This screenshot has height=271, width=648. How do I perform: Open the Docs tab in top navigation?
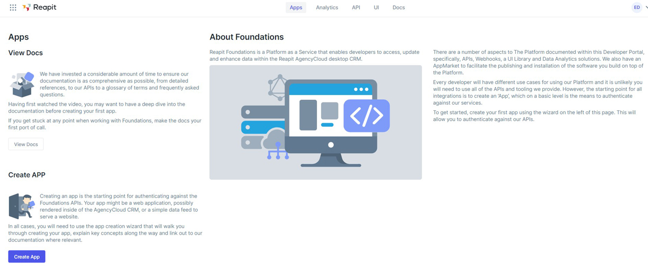click(398, 7)
